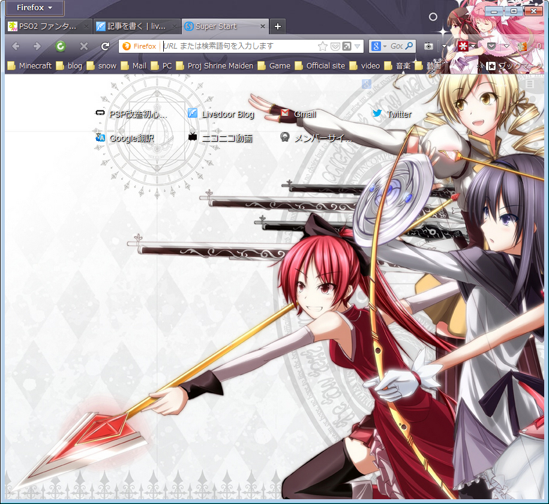Open the ニコニコ動画 speed dial link
Screen dimensions: 549x504
click(220, 138)
